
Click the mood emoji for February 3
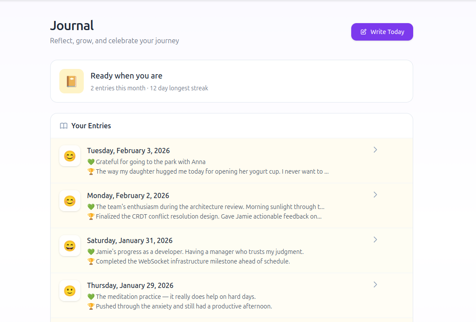(x=70, y=156)
